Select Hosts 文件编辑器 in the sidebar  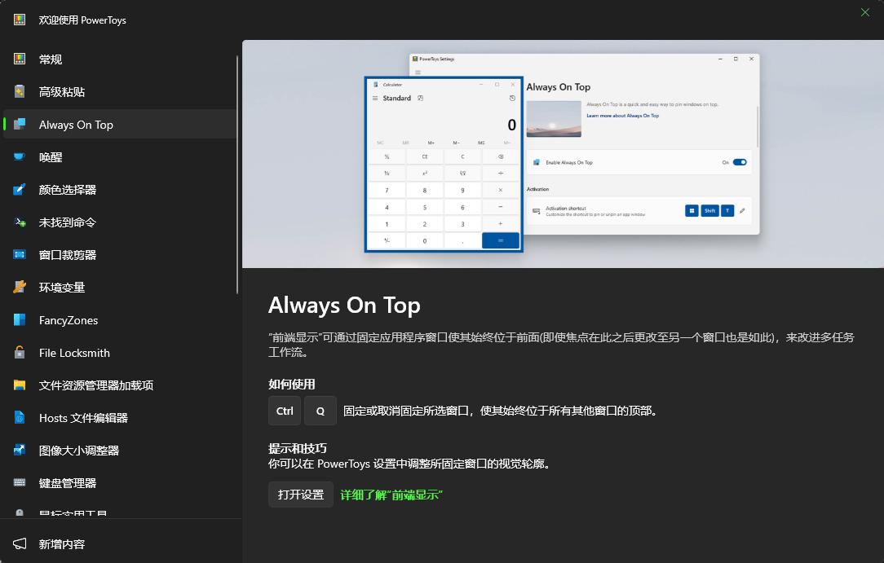pyautogui.click(x=120, y=418)
